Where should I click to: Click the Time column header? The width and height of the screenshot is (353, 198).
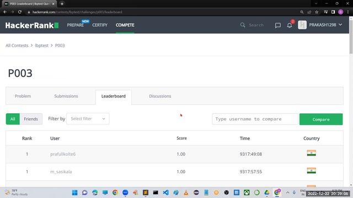point(245,138)
